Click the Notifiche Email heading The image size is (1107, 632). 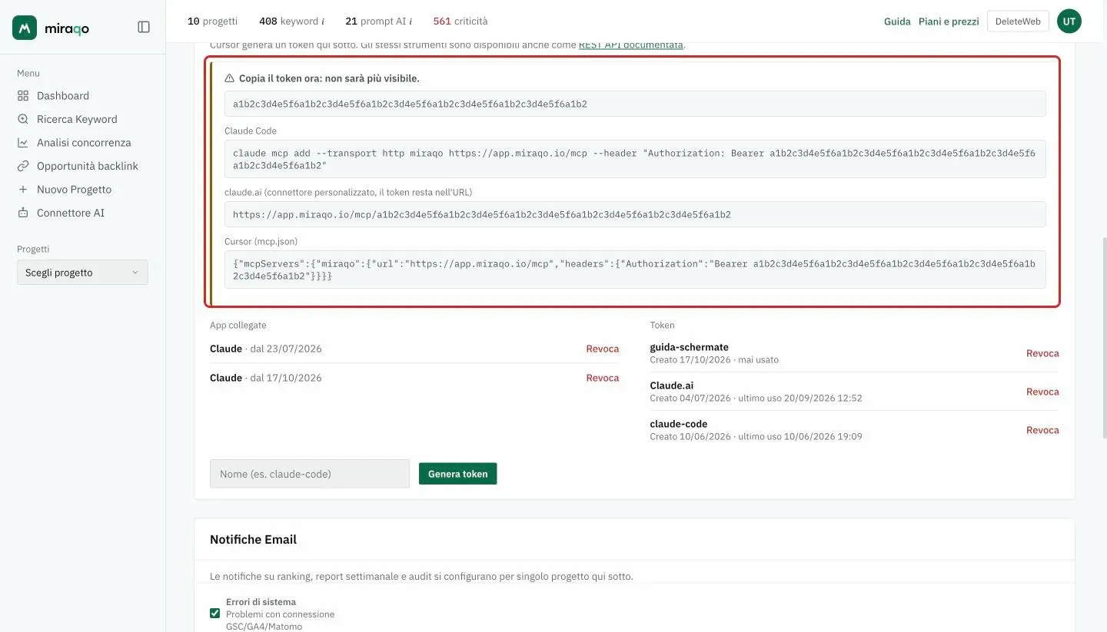click(x=253, y=539)
